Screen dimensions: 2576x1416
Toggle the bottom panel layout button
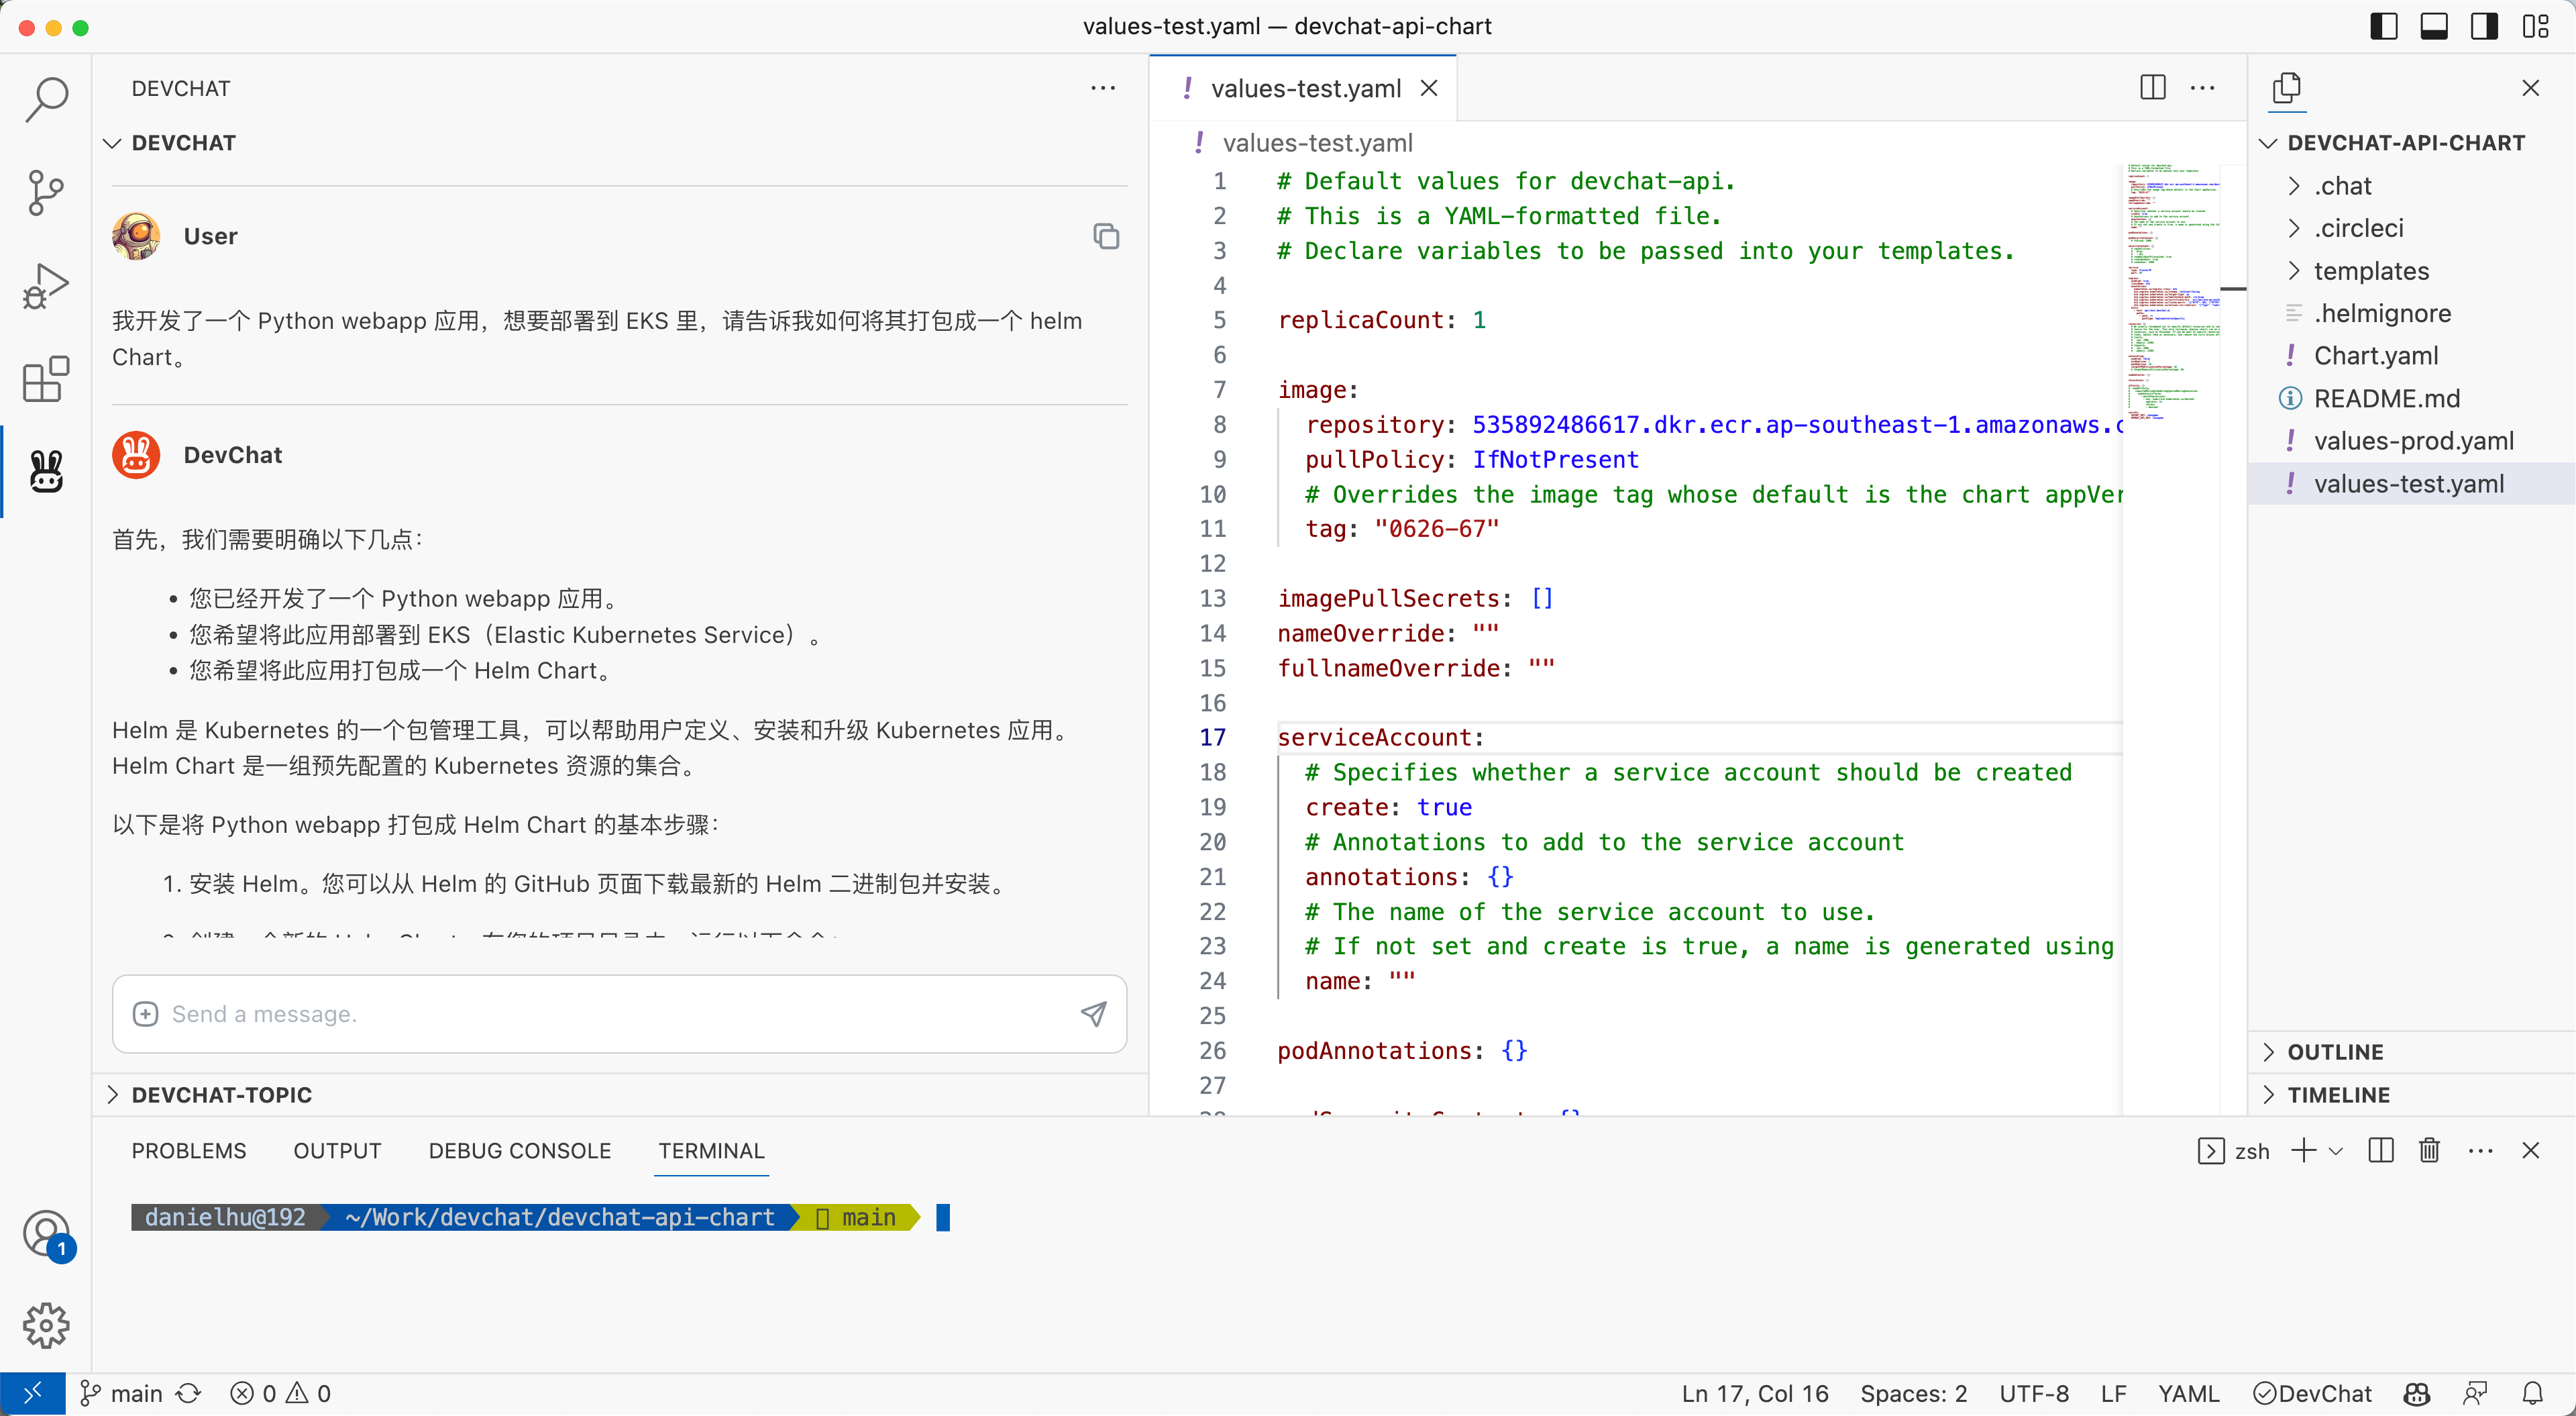pos(2434,27)
